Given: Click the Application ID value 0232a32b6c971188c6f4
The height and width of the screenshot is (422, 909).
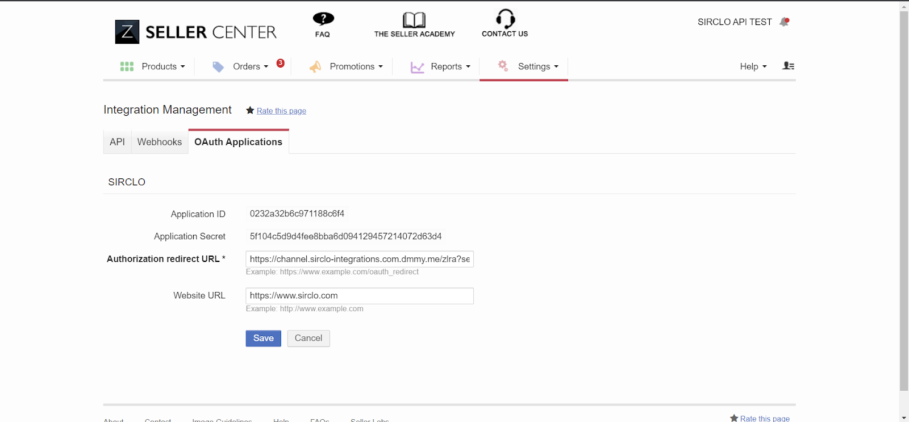Looking at the screenshot, I should coord(297,214).
